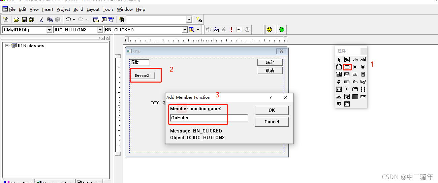Image resolution: width=438 pixels, height=183 pixels.
Task: Open the CMy016Dlg class combo dropdown arrow
Action: point(49,30)
